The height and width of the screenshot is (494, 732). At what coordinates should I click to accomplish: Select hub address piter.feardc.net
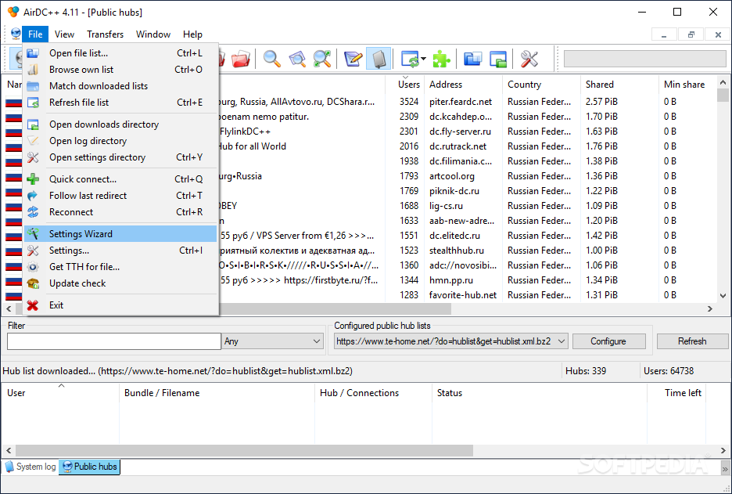[461, 102]
